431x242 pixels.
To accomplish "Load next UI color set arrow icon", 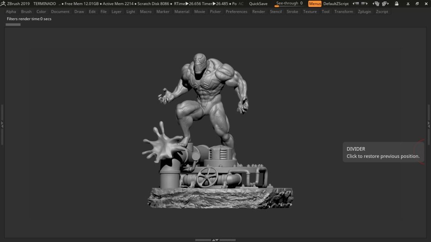I will coord(364,3).
